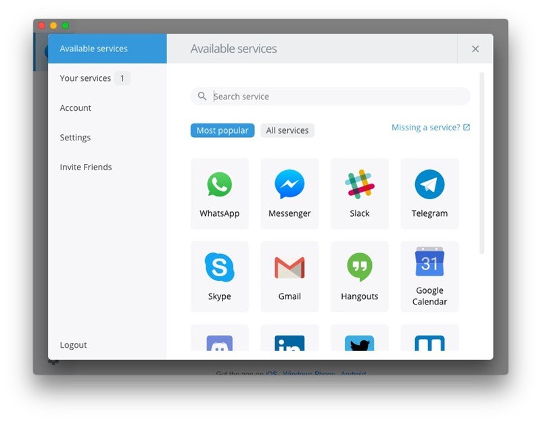Image resolution: width=541 pixels, height=422 pixels.
Task: Add the WhatsApp service
Action: tap(219, 194)
